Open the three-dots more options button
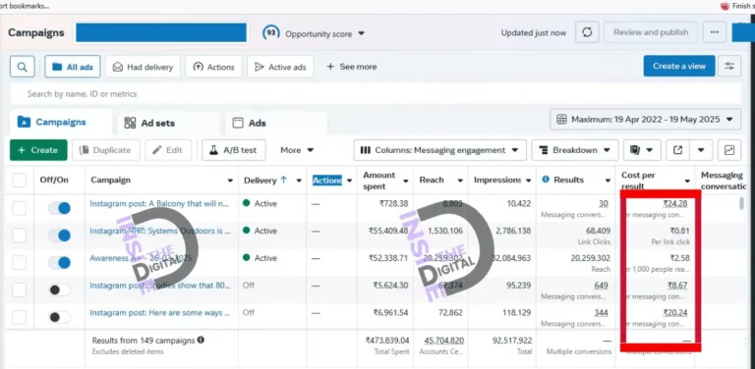 715,32
